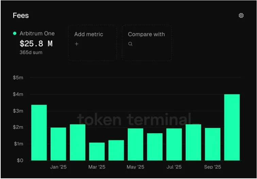This screenshot has width=257, height=179.
Task: Open chart settings gear icon
Action: [241, 16]
